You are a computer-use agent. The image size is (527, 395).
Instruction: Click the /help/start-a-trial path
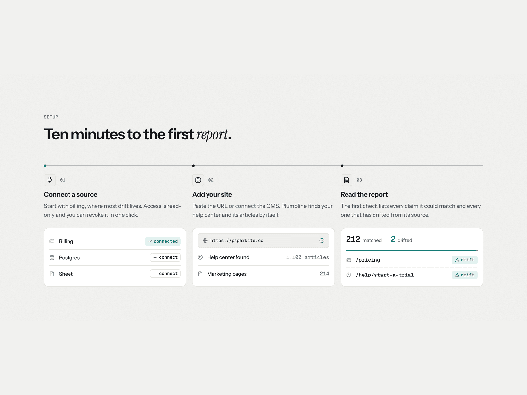tap(385, 275)
